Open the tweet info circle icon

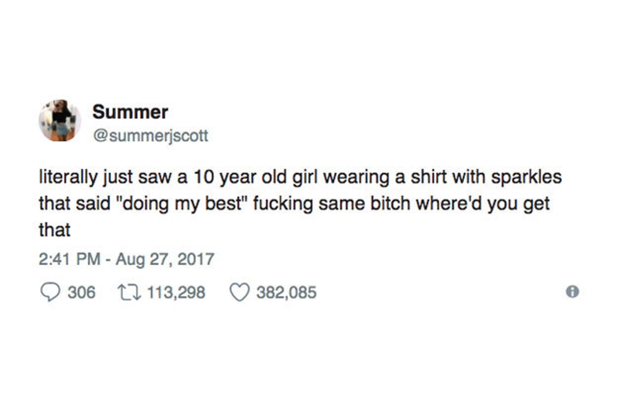[x=572, y=292]
